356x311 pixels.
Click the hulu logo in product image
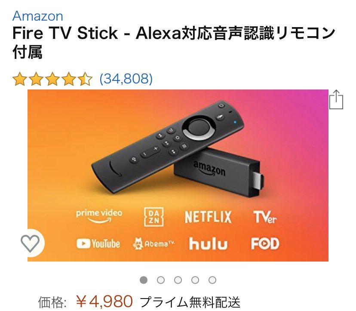click(208, 244)
